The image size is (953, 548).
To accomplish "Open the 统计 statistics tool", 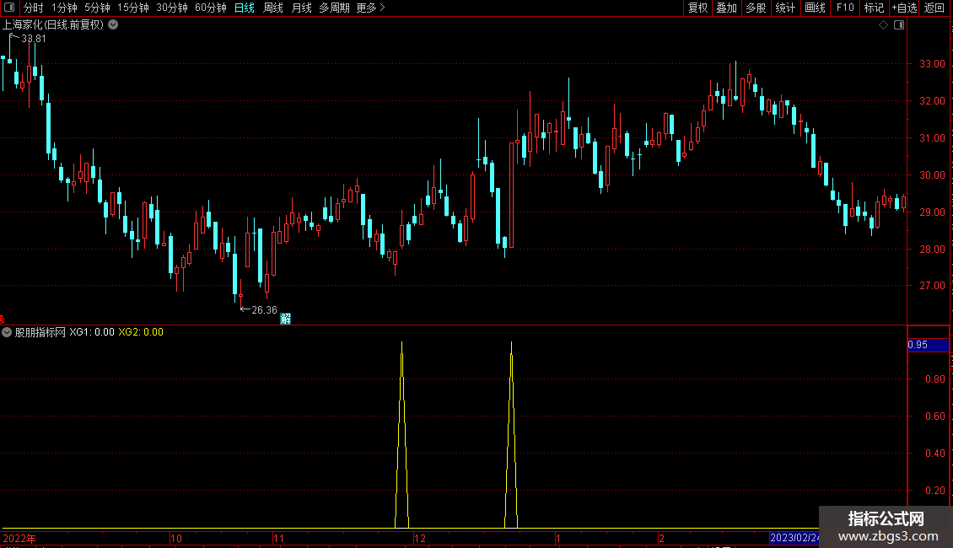I will coord(785,8).
